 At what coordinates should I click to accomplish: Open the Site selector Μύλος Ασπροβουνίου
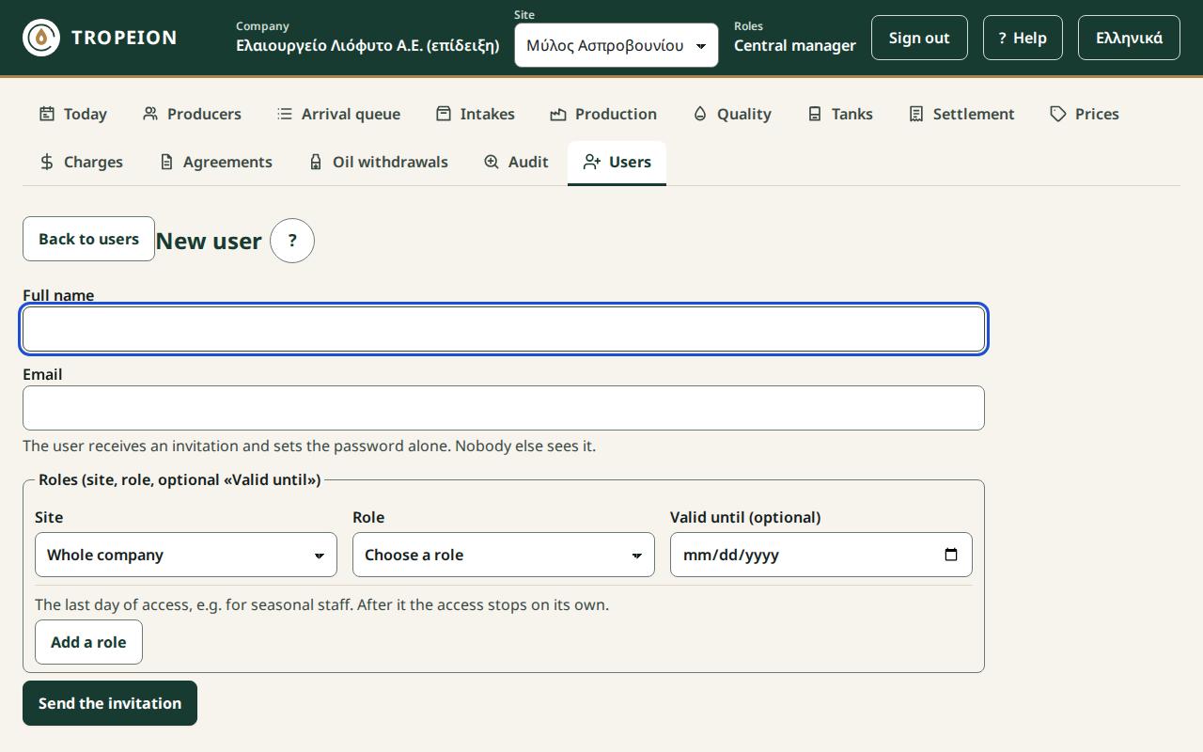point(617,45)
